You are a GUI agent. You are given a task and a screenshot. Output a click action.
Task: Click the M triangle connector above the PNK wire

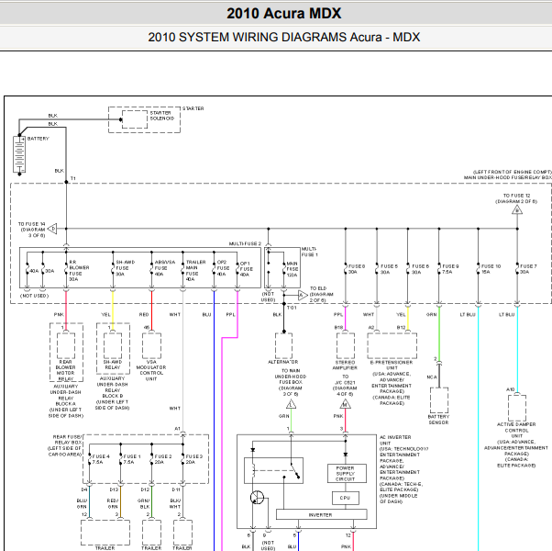pos(345,404)
